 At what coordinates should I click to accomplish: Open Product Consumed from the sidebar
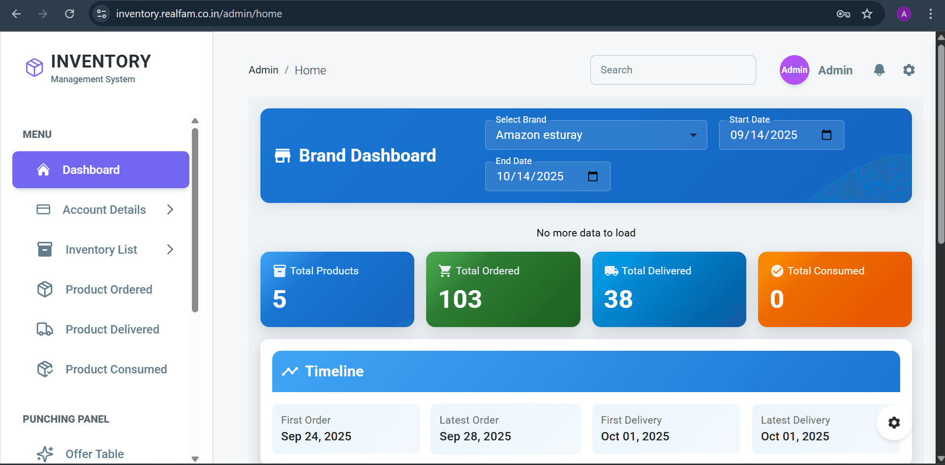[116, 369]
